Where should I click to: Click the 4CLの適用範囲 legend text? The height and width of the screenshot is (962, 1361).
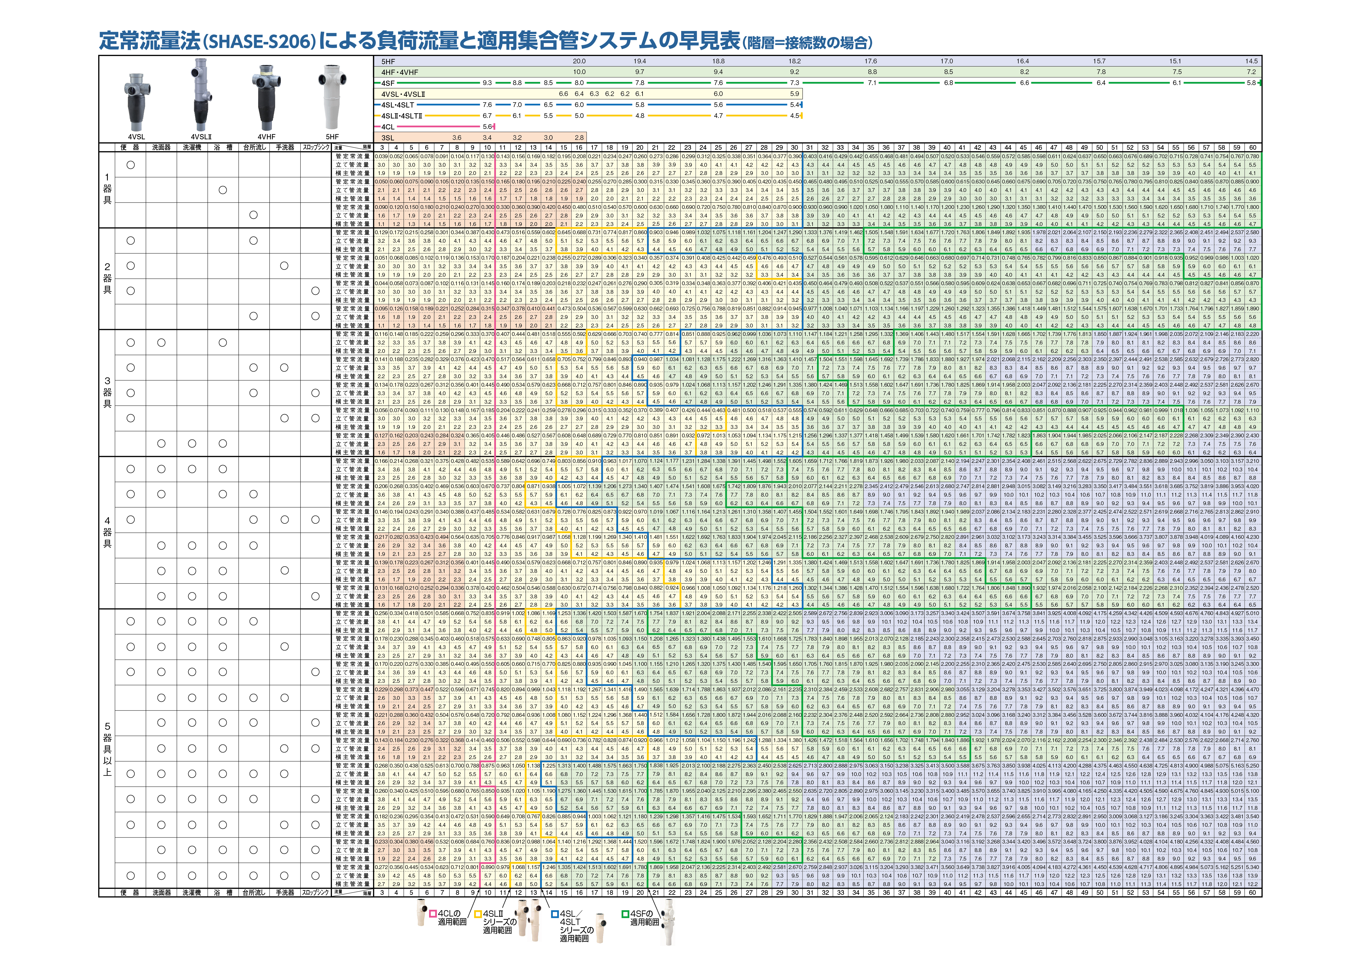[x=452, y=918]
